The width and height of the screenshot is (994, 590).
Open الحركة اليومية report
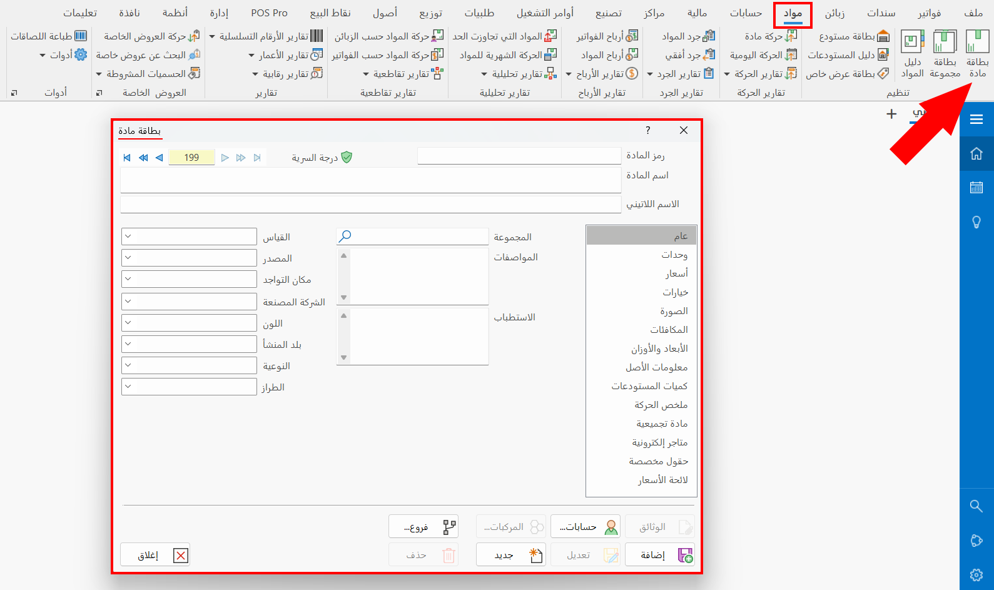[763, 55]
